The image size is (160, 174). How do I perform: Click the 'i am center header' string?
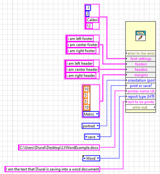point(82,70)
